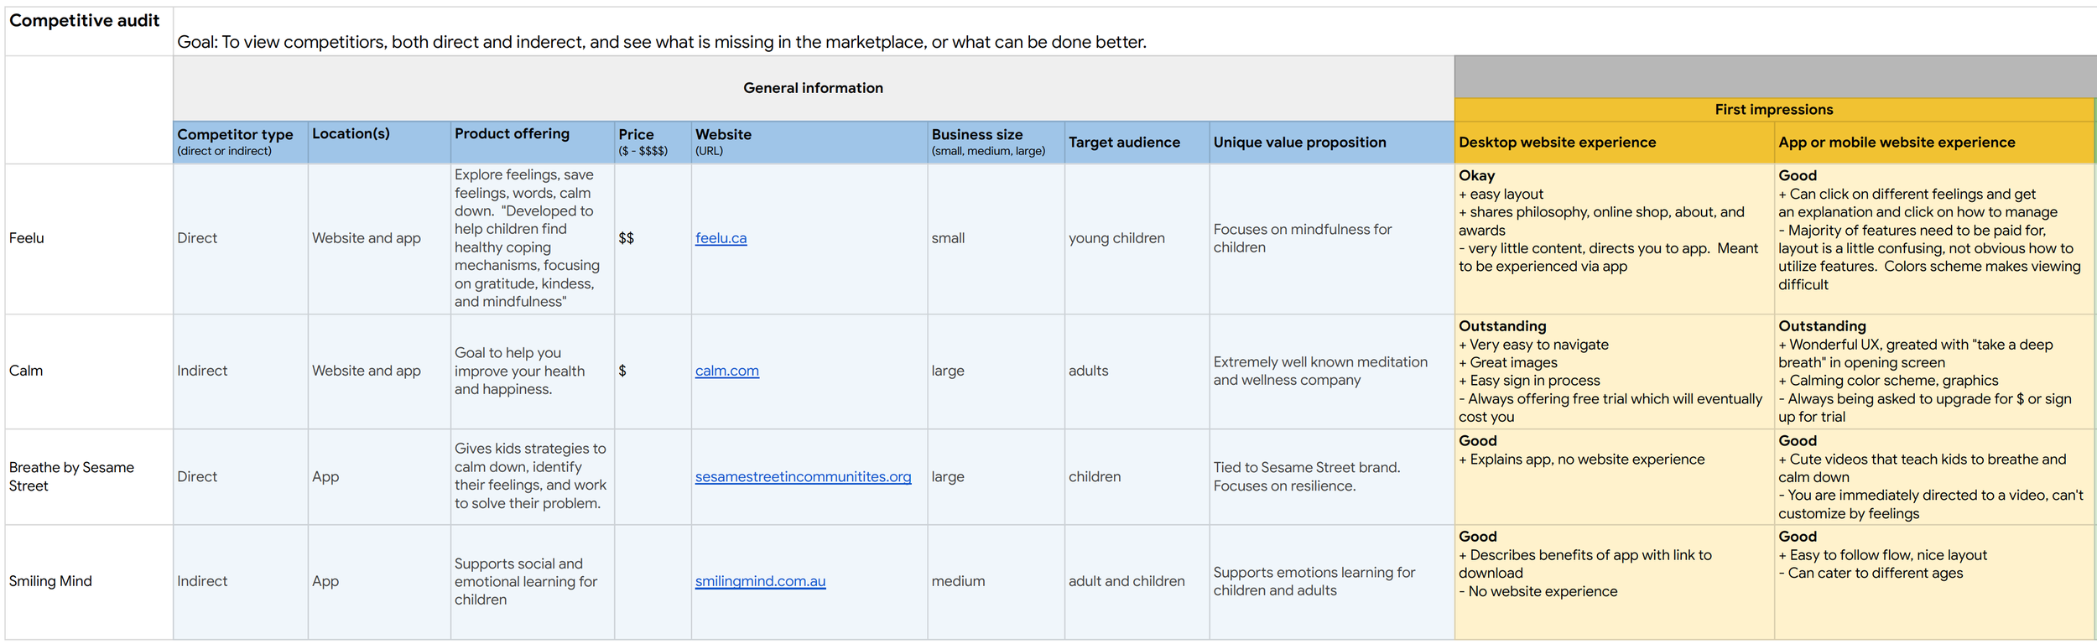Viewport: 2097px width, 644px height.
Task: Select 'Explains app, no website experience' cell
Action: click(1615, 477)
